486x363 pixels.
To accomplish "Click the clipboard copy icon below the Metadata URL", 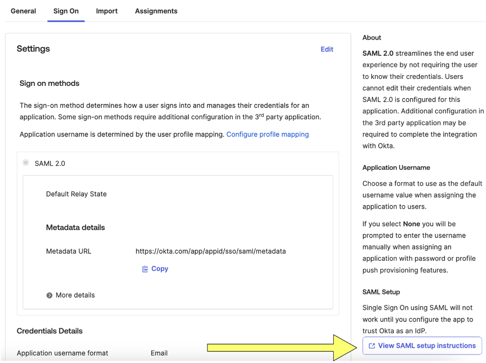I will pyautogui.click(x=145, y=269).
